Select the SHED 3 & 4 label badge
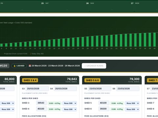The width and height of the screenshot is (158, 118). coord(30,80)
